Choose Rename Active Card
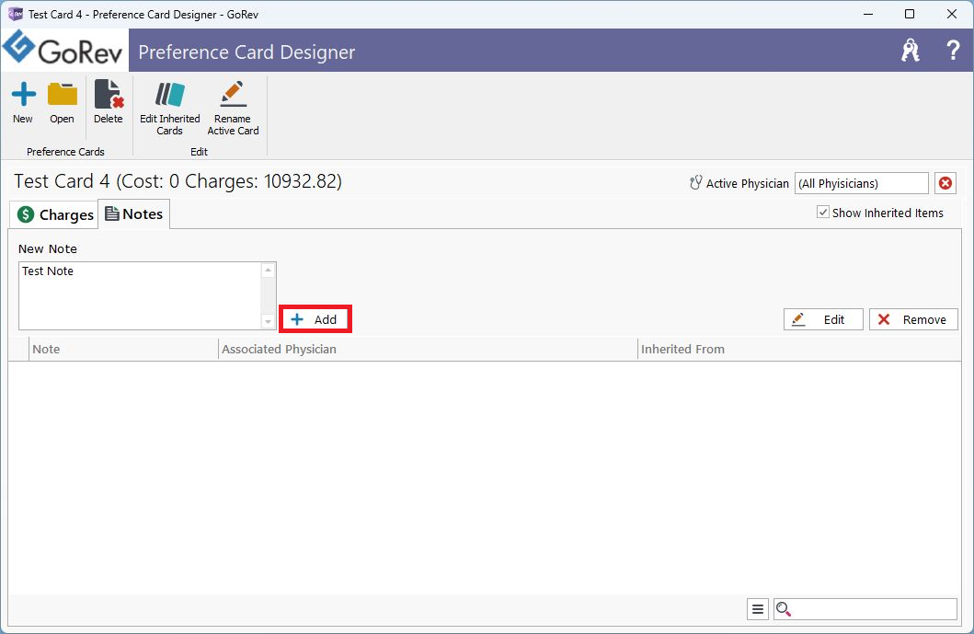The height and width of the screenshot is (634, 974). [x=233, y=109]
